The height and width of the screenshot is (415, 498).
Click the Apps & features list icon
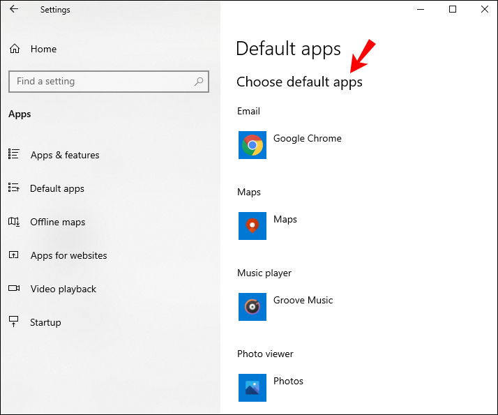(14, 154)
